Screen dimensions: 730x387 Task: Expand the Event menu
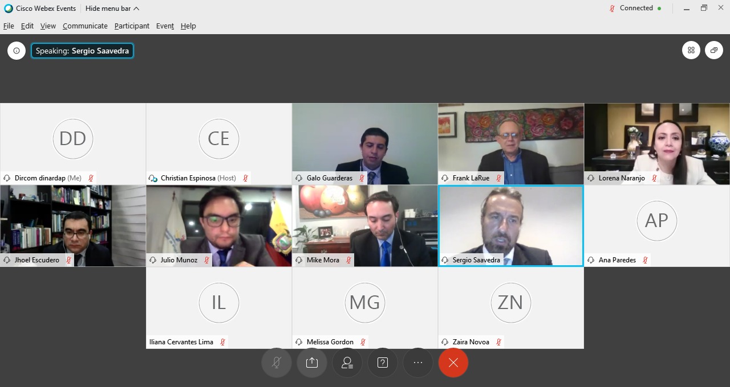pyautogui.click(x=165, y=26)
